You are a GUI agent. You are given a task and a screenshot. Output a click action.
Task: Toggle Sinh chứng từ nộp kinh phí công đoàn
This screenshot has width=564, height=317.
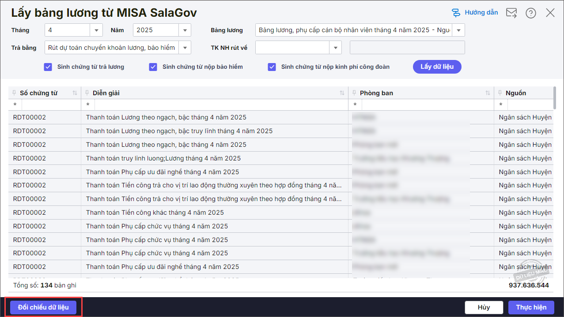[272, 67]
